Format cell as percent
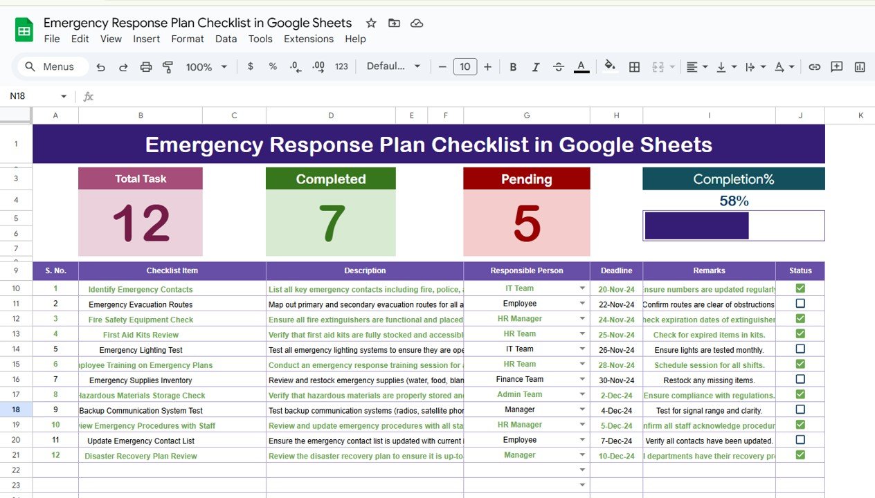 tap(273, 66)
